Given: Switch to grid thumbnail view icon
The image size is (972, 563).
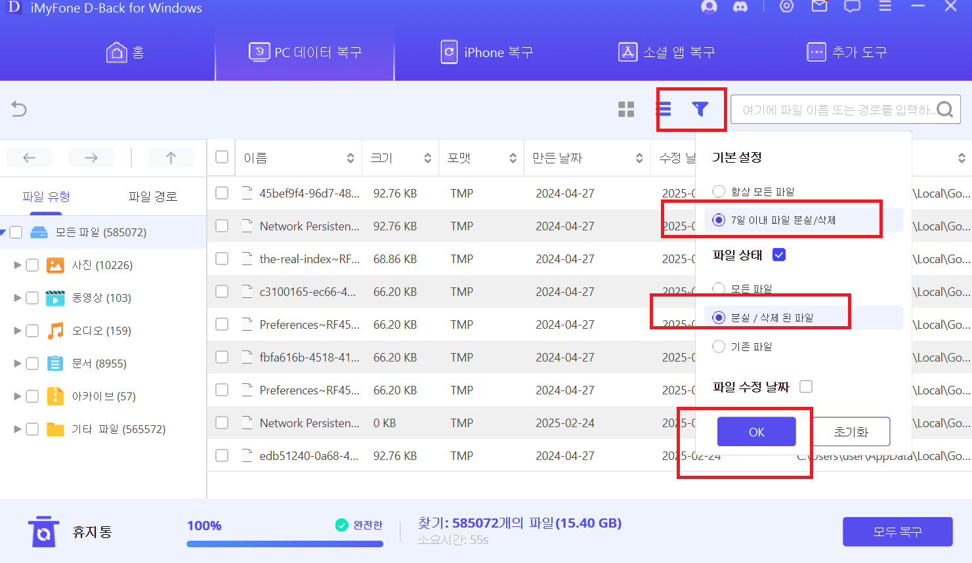Looking at the screenshot, I should coord(626,110).
